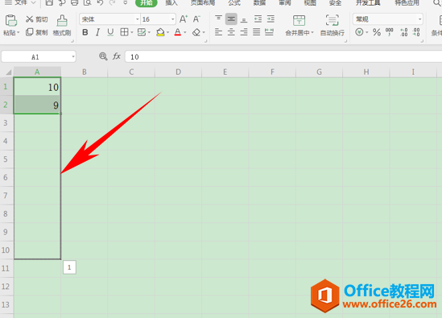Open the fill color bucket swatch
This screenshot has height=318, width=442.
tap(160, 32)
